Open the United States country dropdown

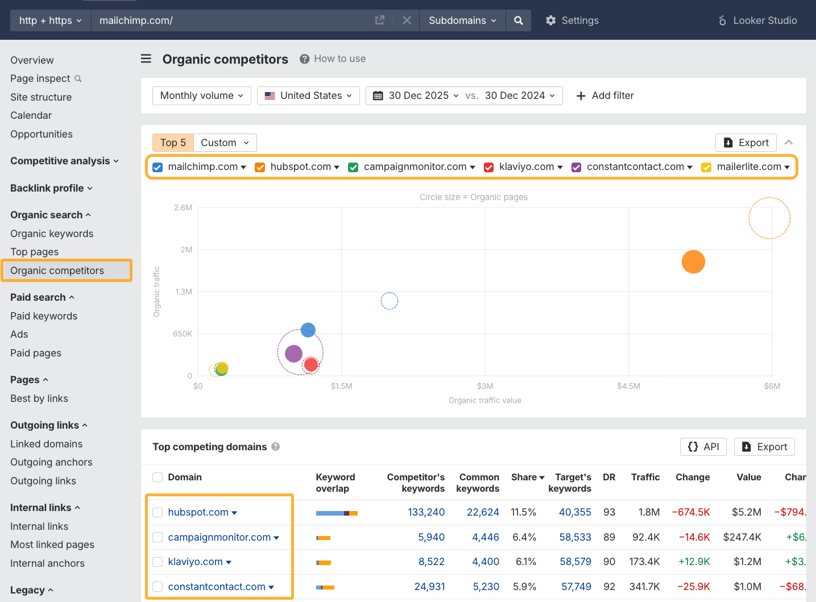(x=308, y=96)
